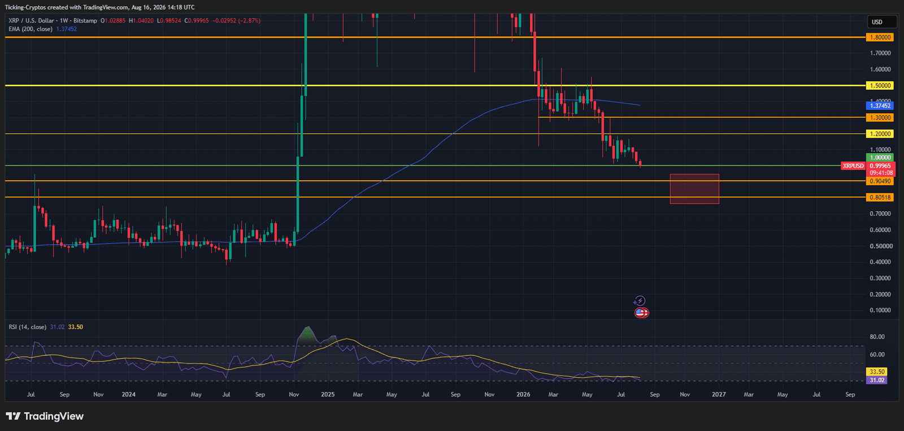The width and height of the screenshot is (904, 431).
Task: Click the blue 1.37452 EMA price label
Action: (880, 106)
